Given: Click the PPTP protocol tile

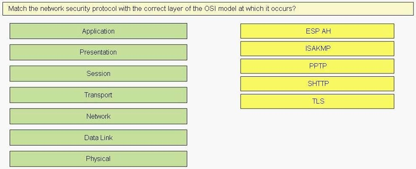Looking at the screenshot, I should [317, 66].
